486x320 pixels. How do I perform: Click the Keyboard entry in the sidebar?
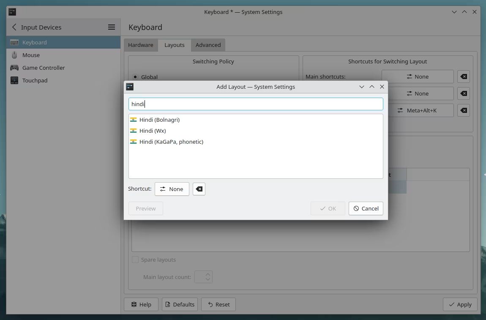[x=34, y=42]
